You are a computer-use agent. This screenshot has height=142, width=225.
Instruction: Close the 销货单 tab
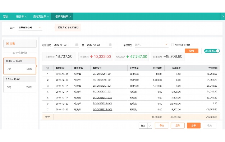click(26, 17)
